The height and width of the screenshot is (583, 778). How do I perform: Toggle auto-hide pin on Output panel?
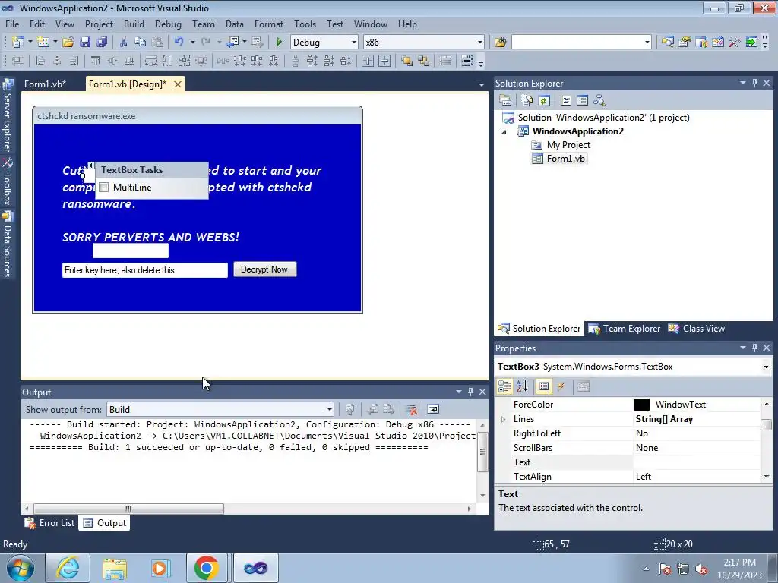pyautogui.click(x=470, y=392)
